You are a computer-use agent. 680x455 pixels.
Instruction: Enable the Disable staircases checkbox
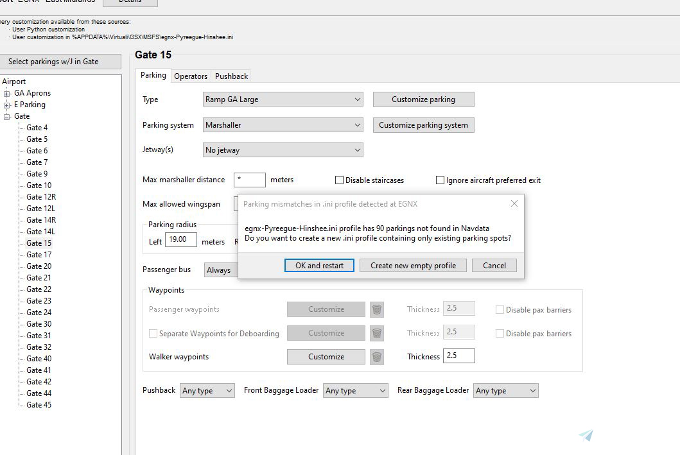[338, 180]
